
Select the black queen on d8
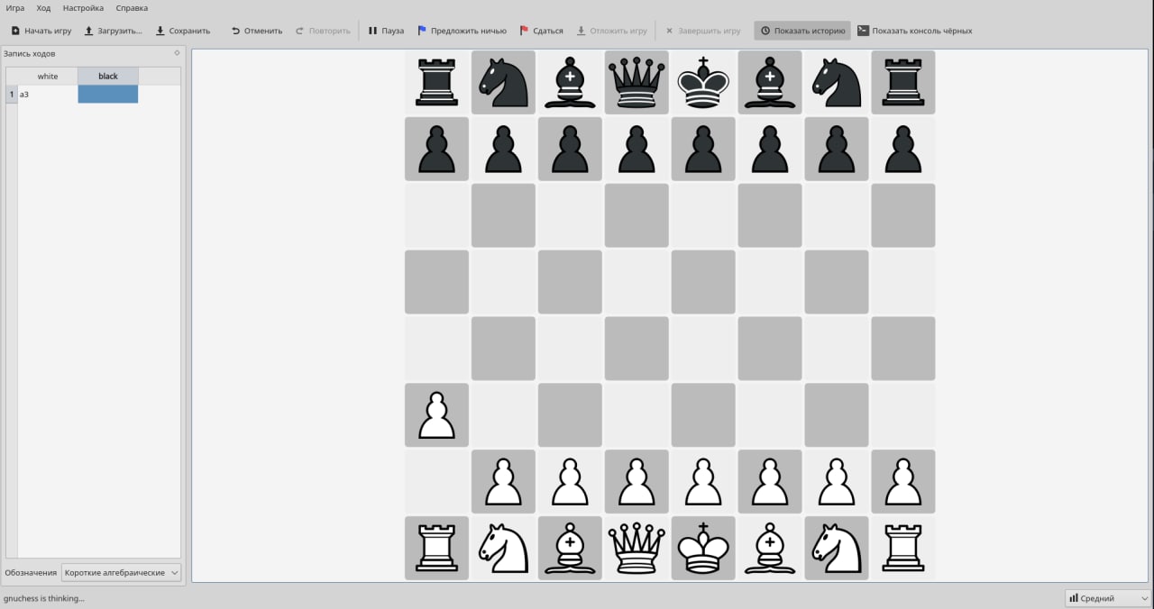(637, 82)
